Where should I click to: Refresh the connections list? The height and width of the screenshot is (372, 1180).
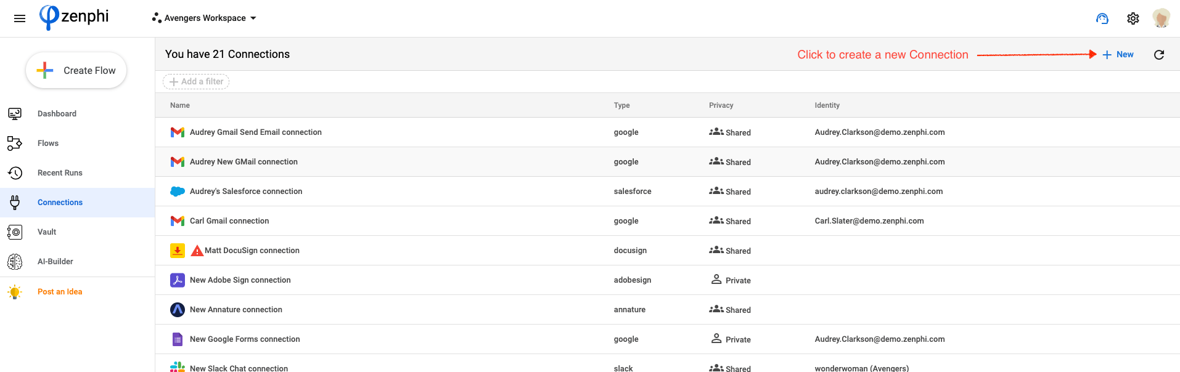coord(1159,55)
